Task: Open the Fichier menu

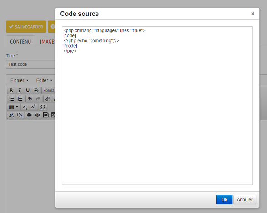Action: coord(20,80)
